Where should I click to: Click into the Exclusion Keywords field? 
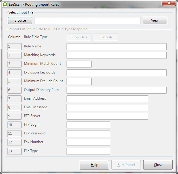(x=117, y=73)
